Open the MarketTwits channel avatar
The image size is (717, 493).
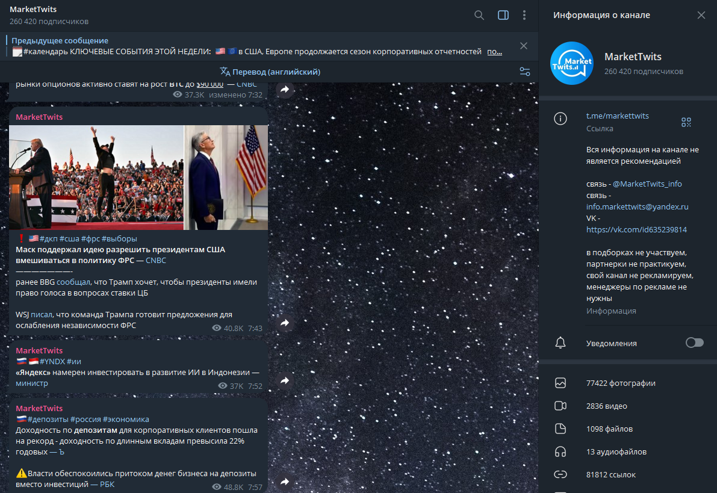571,63
